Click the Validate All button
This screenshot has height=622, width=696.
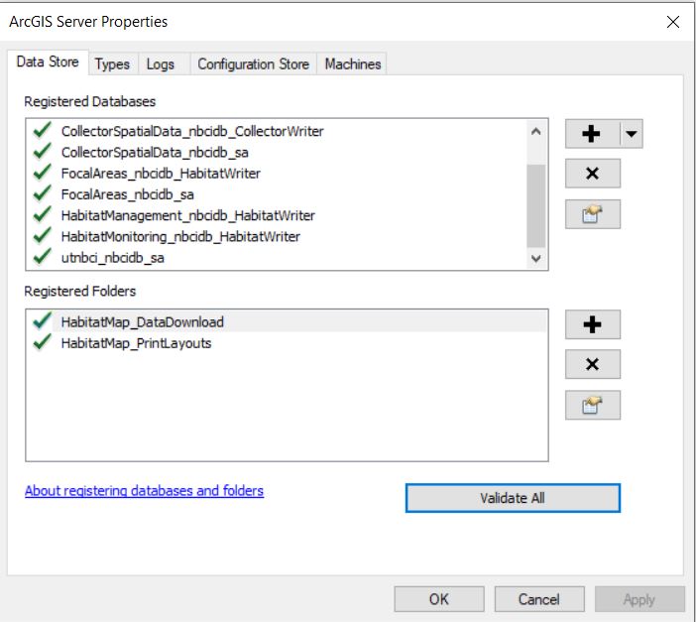[513, 498]
